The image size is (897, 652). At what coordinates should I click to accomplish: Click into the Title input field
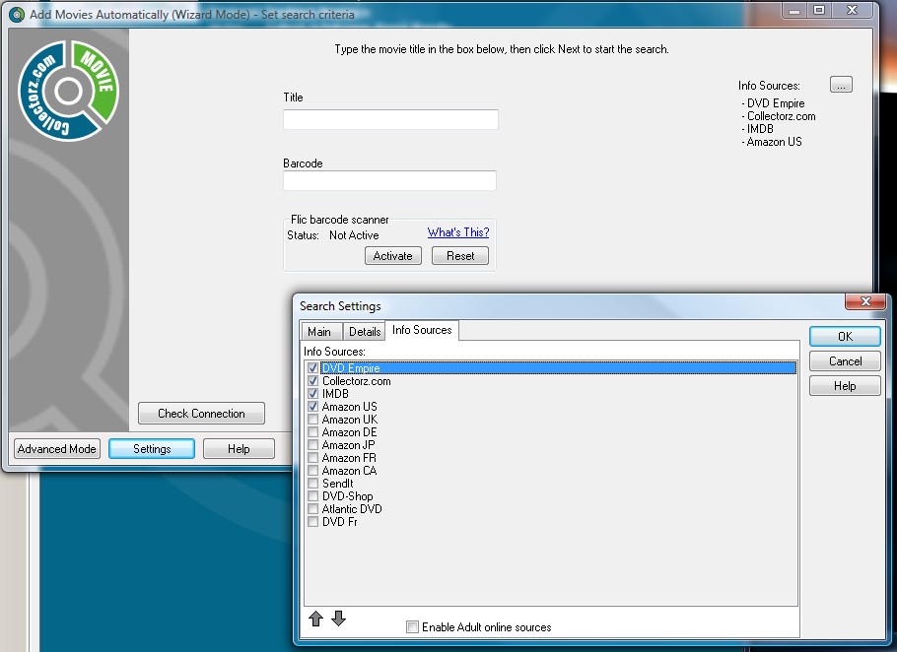[x=390, y=119]
